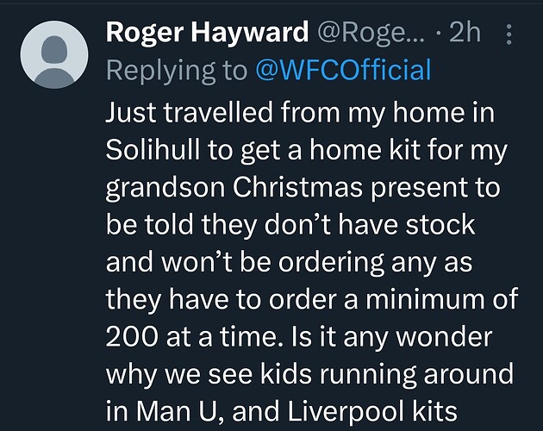Click the word 'ordering' in the tweet
Screen dimensions: 543x431
tap(332, 263)
